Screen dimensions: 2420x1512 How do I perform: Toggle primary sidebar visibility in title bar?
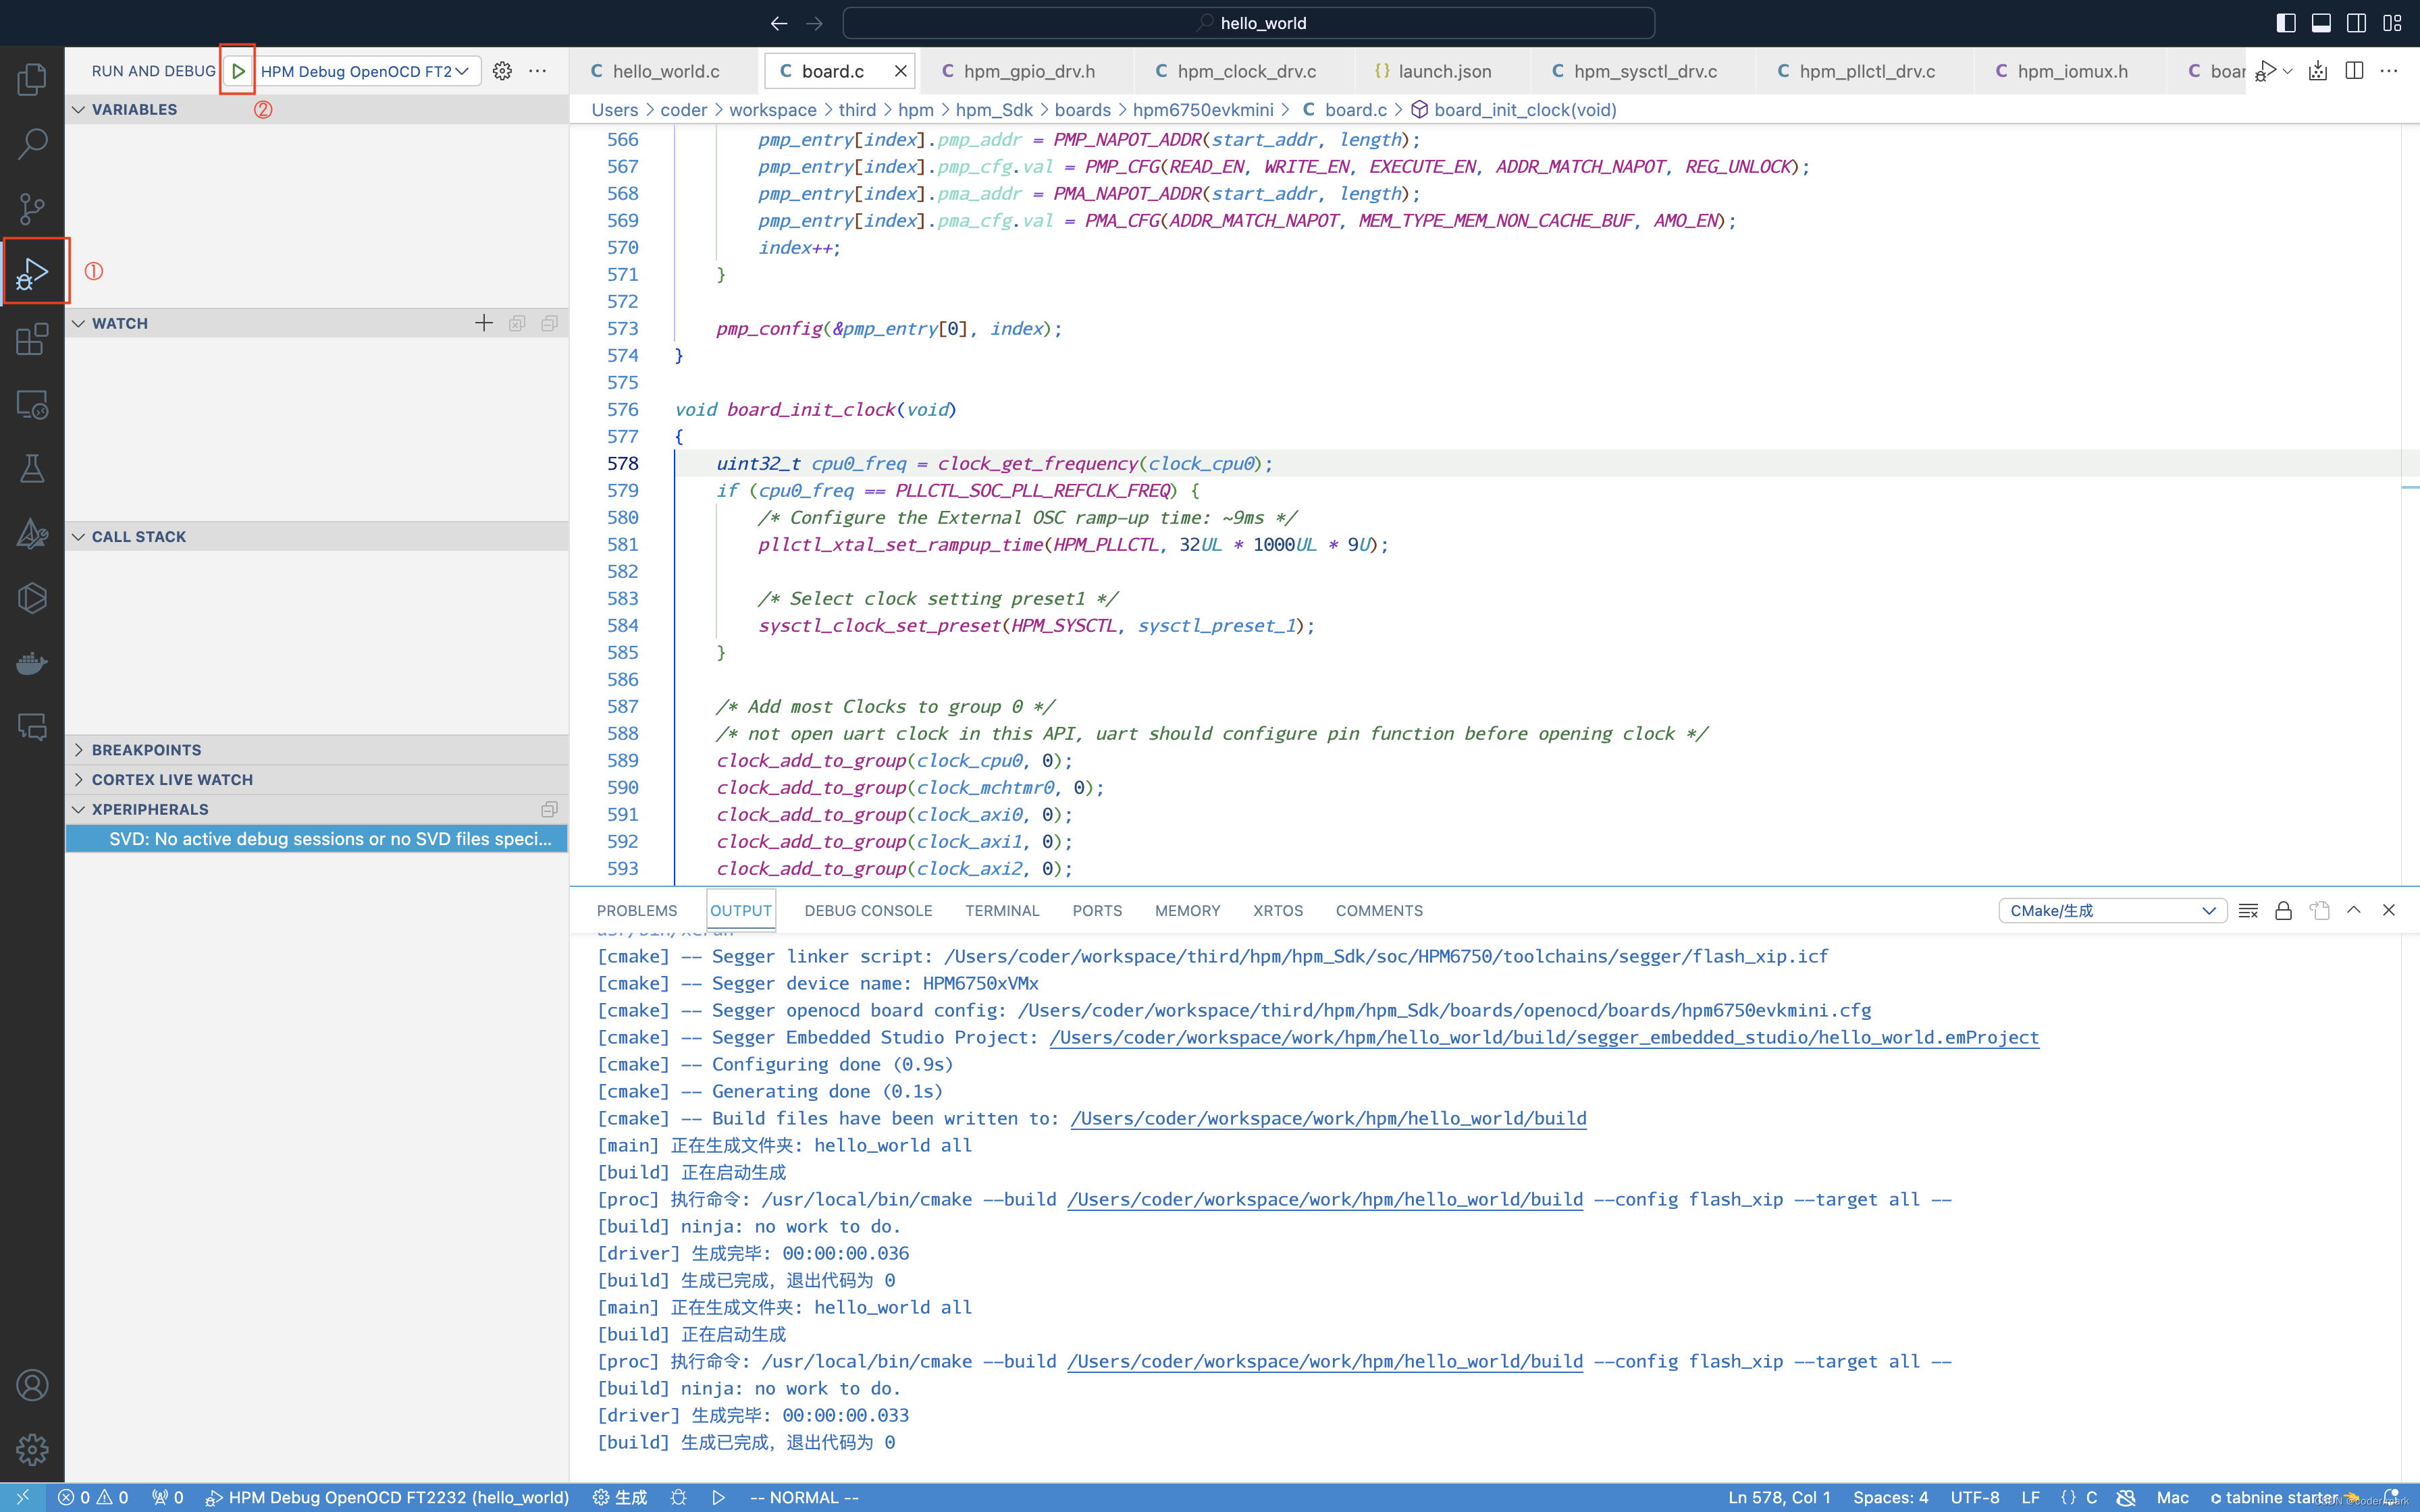pos(2286,23)
